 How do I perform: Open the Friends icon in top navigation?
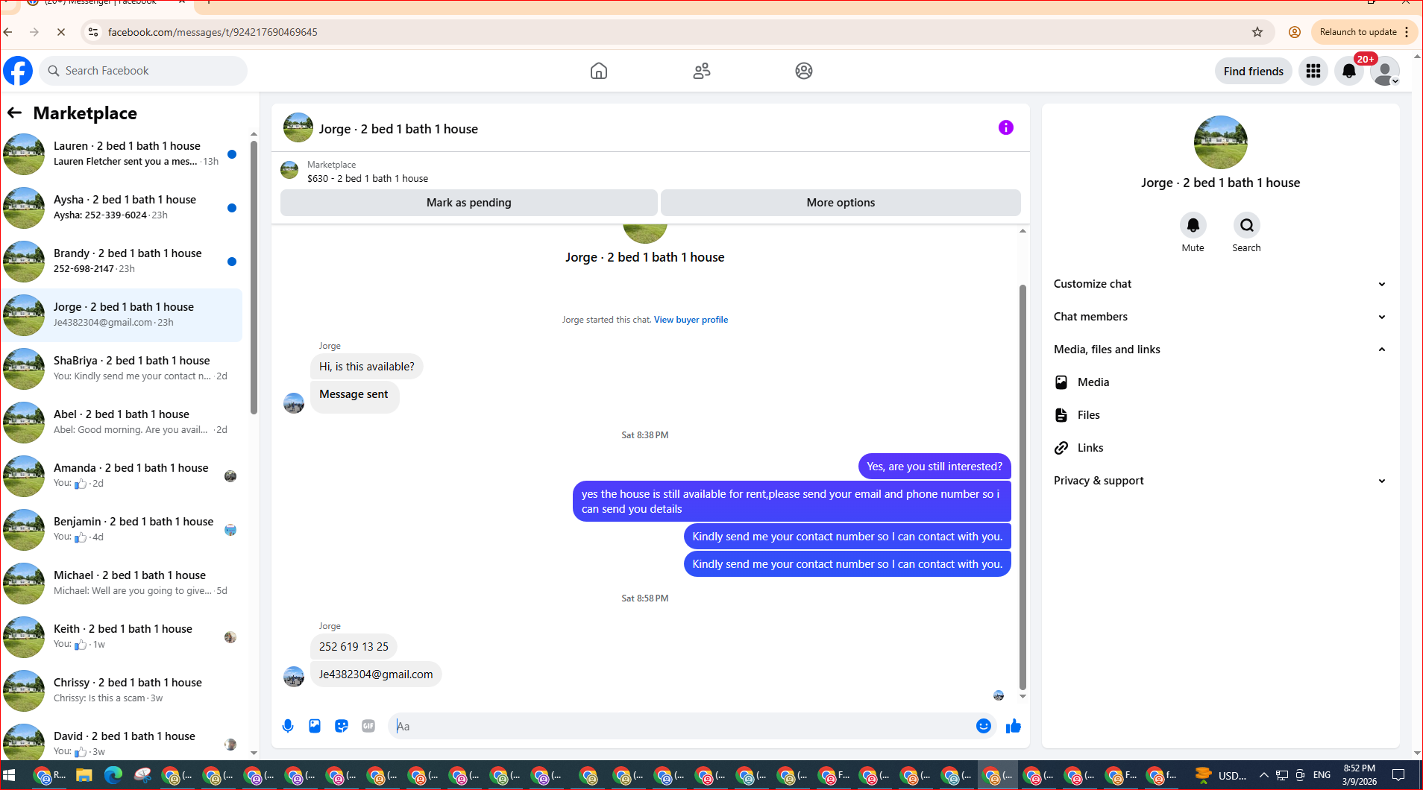(702, 71)
